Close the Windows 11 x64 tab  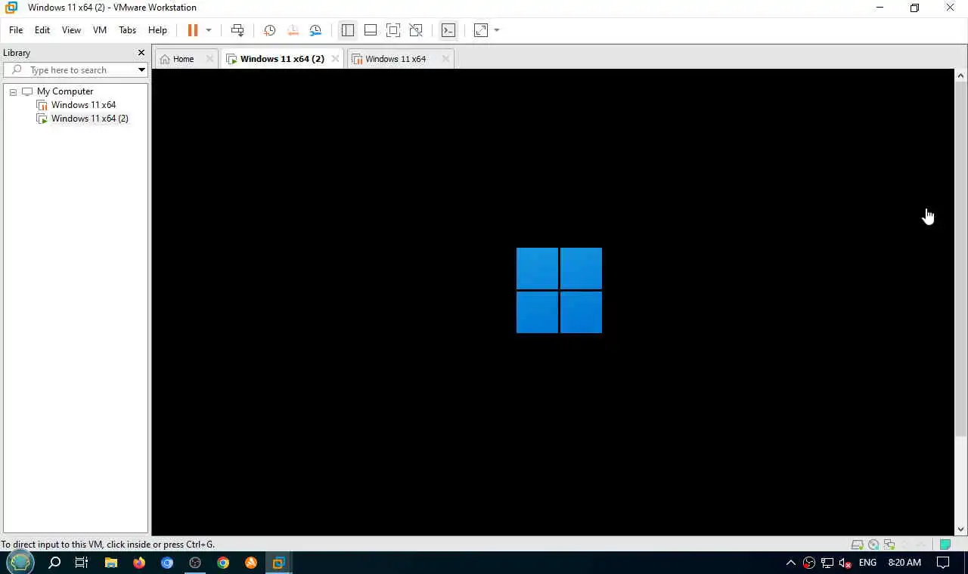pyautogui.click(x=446, y=59)
